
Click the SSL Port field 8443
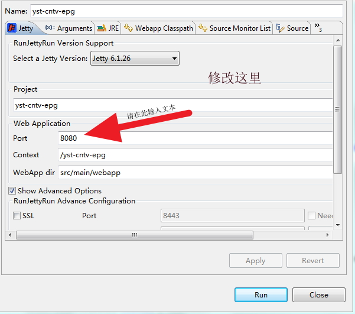pos(233,215)
